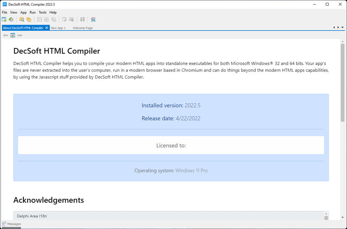This screenshot has width=347, height=229.
Task: Open the View menu
Action: point(13,12)
